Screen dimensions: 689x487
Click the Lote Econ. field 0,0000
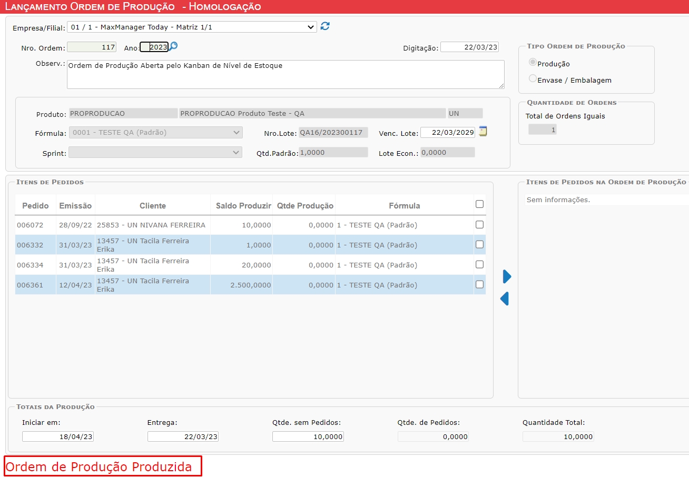click(x=448, y=152)
